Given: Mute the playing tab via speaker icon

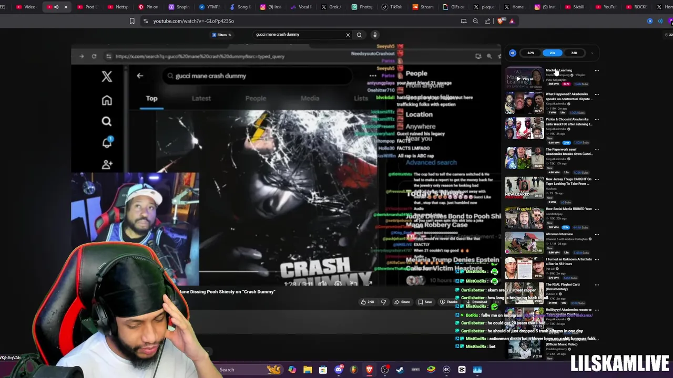Looking at the screenshot, I should tap(56, 7).
